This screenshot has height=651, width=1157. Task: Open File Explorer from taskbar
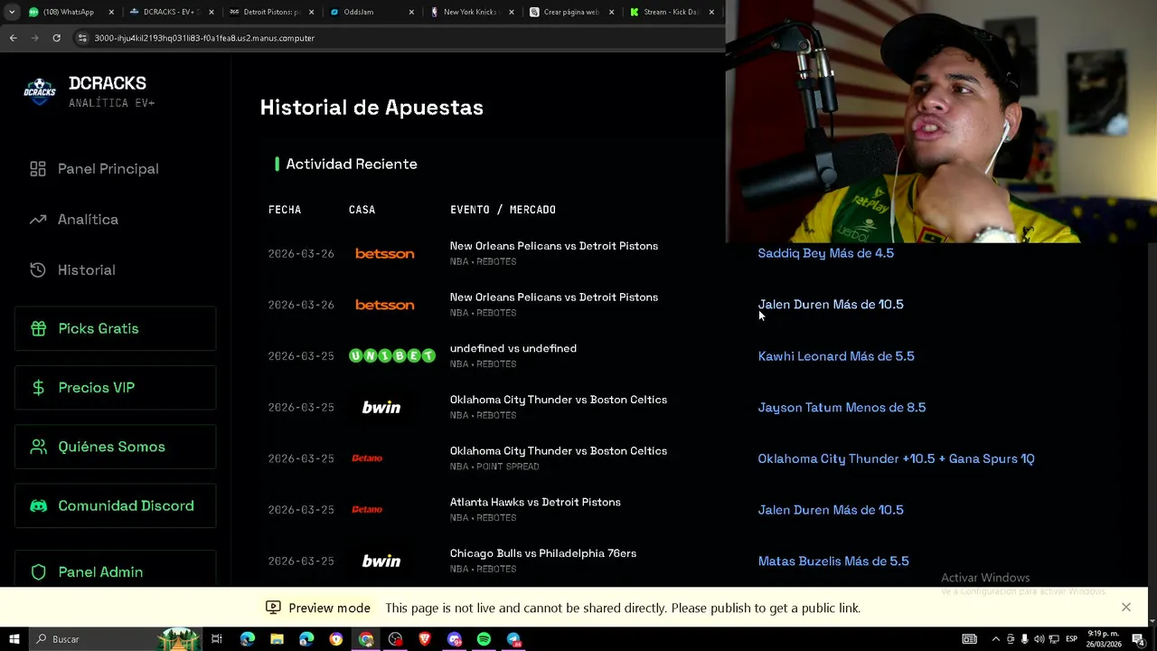[277, 639]
